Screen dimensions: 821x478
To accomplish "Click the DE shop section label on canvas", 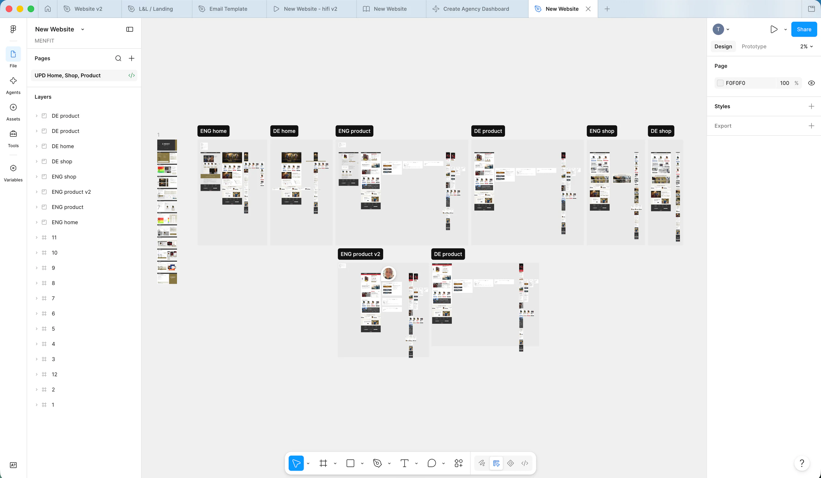I will [661, 131].
